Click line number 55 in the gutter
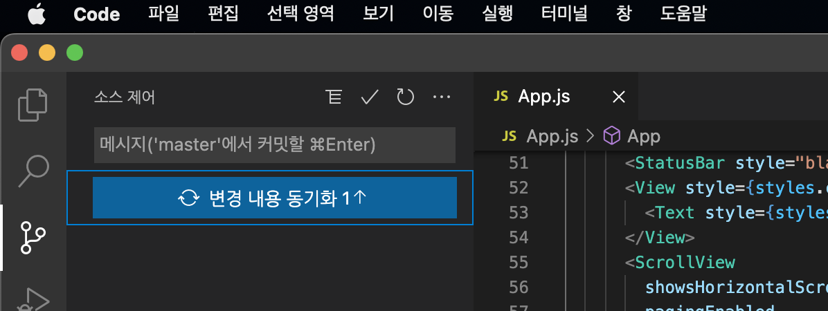Screen dimensions: 828x311 519,262
